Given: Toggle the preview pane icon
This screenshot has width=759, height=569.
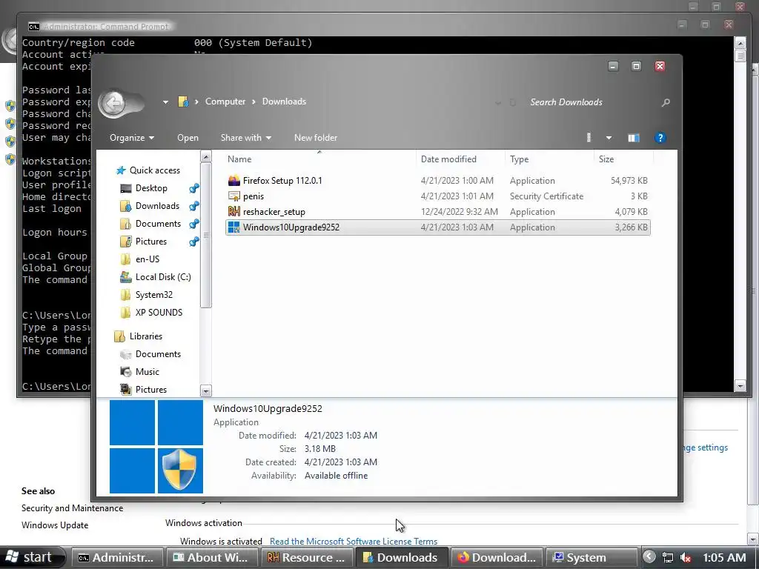Looking at the screenshot, I should (634, 138).
